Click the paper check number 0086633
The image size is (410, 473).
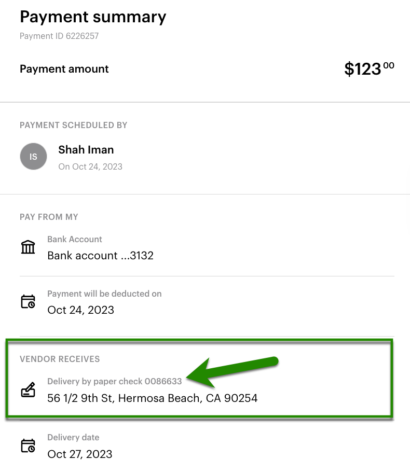click(163, 381)
